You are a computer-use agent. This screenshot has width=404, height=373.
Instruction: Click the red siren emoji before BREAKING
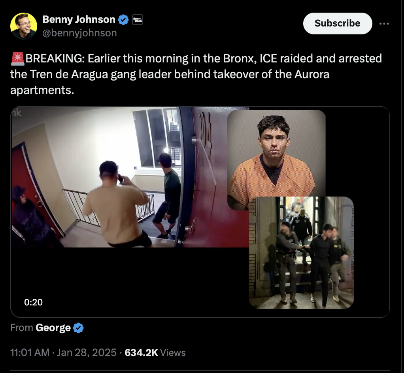pos(17,58)
